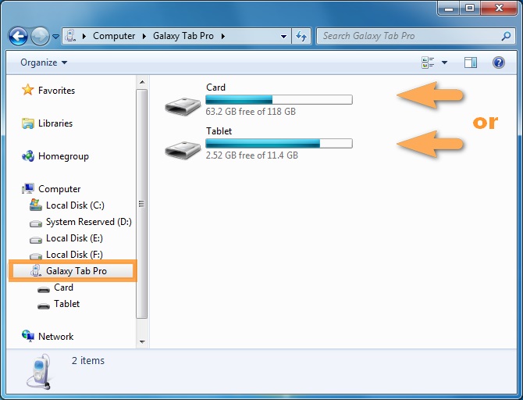Close the Explorer window
The width and height of the screenshot is (523, 400).
[x=499, y=8]
